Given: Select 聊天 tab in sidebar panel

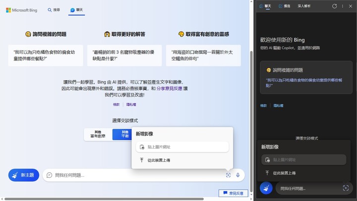Looking at the screenshot, I should tap(265, 6).
